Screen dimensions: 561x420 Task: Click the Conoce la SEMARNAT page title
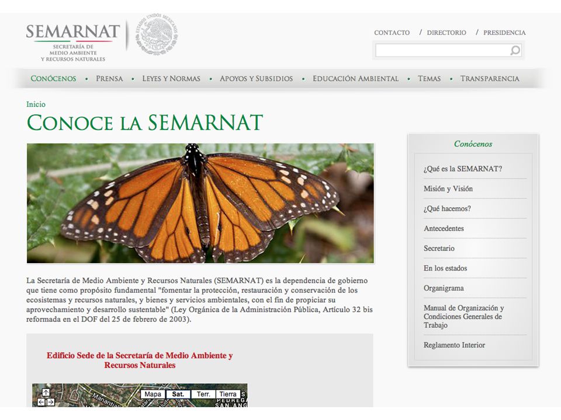coord(145,123)
